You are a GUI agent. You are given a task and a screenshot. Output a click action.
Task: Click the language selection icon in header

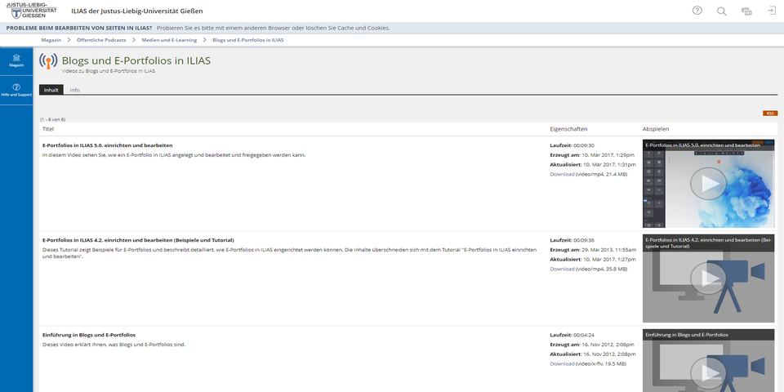[x=746, y=11]
